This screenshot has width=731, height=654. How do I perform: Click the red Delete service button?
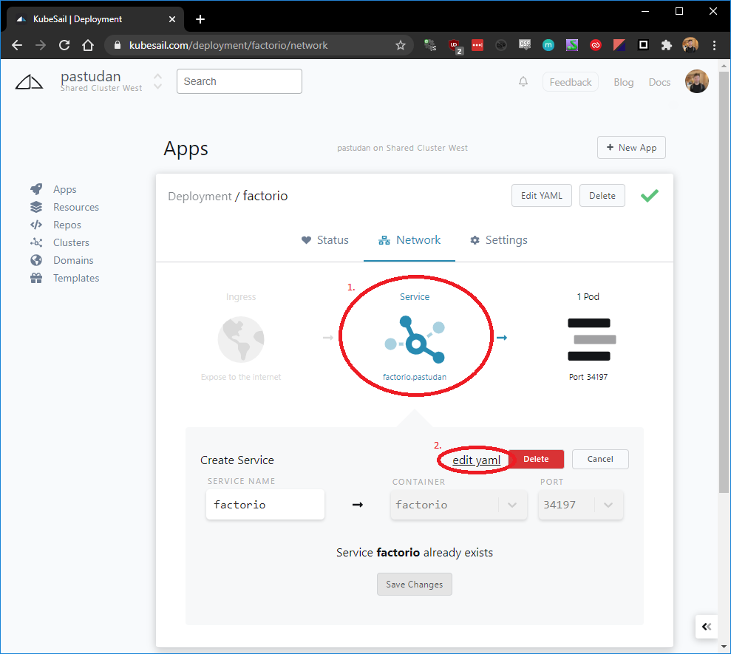point(536,459)
